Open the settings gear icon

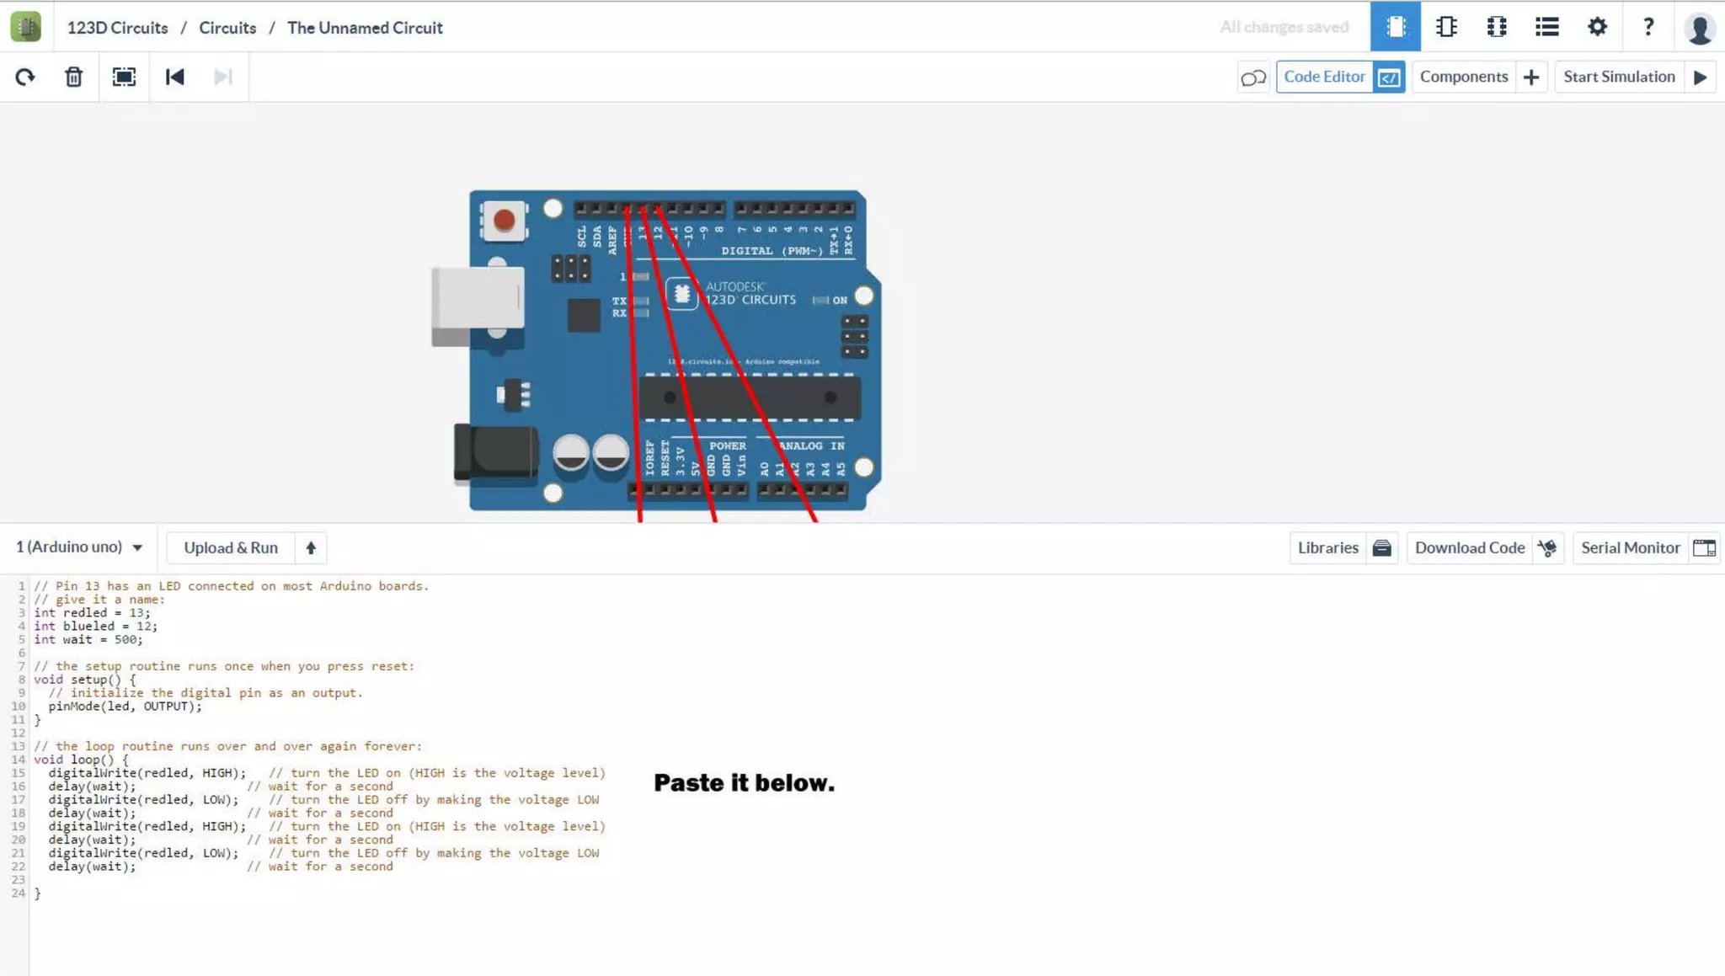coord(1597,27)
